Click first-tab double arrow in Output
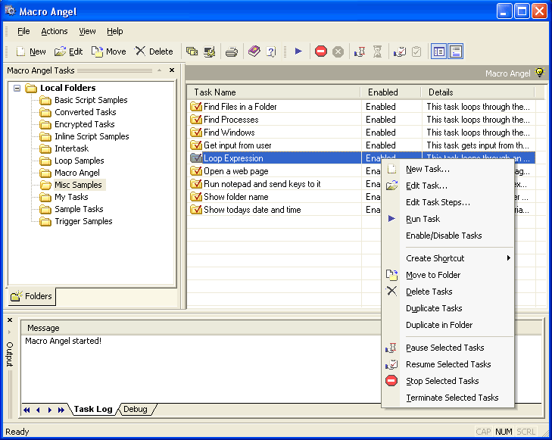The height and width of the screenshot is (440, 552). 27,410
